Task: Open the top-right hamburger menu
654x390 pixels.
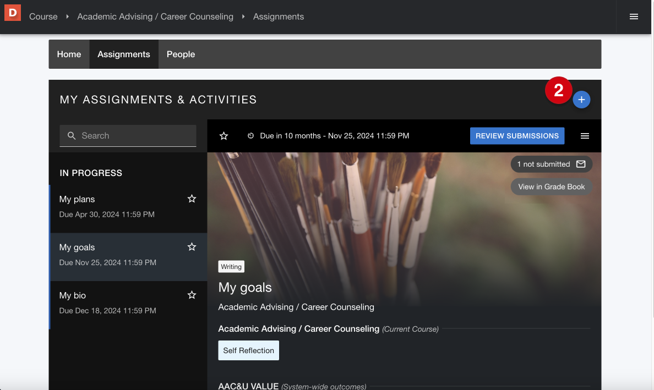Action: (634, 17)
